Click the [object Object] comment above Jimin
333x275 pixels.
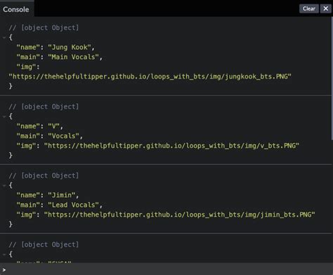pyautogui.click(x=44, y=175)
